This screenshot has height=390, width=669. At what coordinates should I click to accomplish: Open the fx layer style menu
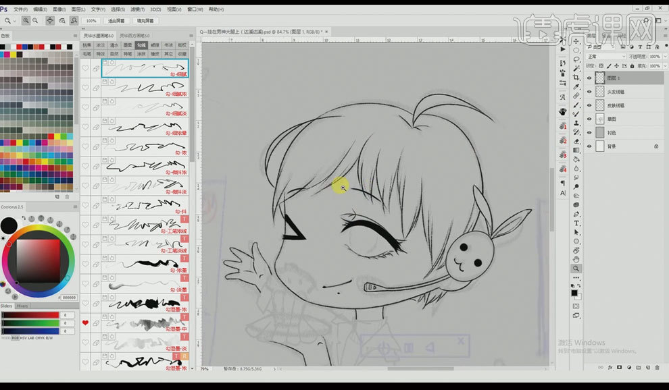[x=610, y=368]
